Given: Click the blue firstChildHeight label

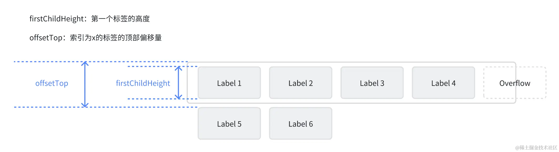Looking at the screenshot, I should point(143,83).
